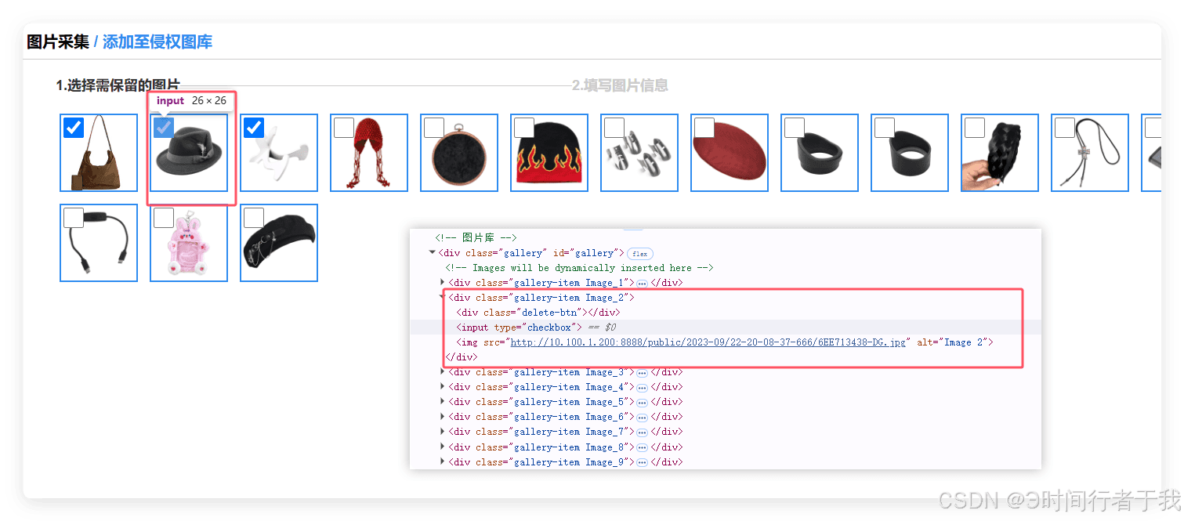Collapse the gallery div node
1184x521 pixels.
(x=432, y=252)
